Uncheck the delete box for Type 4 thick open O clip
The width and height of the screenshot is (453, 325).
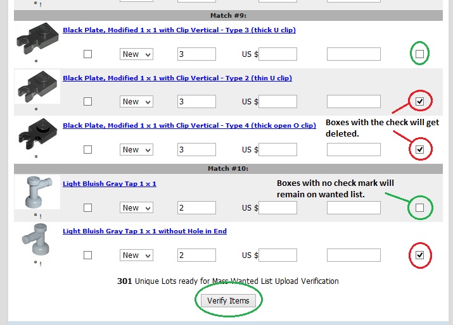coord(419,149)
